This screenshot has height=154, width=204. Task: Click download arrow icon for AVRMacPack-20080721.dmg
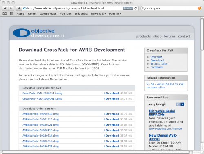(x=104, y=125)
